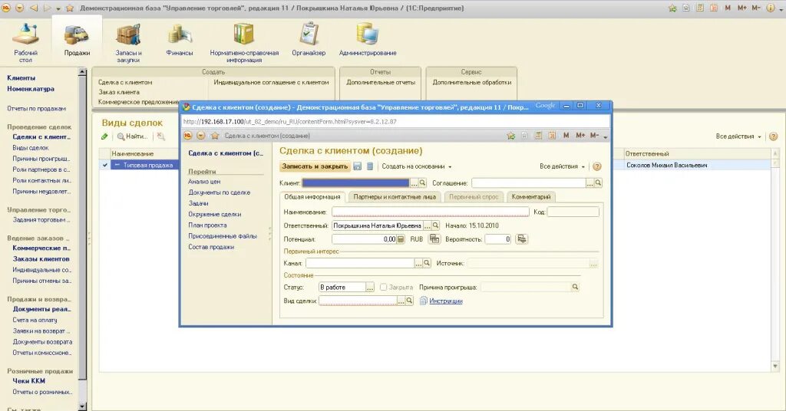Click the magnifier lookup beside Клиент field
Screen dimensions: 786x411
(x=423, y=183)
